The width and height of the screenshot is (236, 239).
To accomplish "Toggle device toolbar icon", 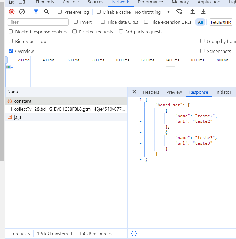I will [x=22, y=2].
